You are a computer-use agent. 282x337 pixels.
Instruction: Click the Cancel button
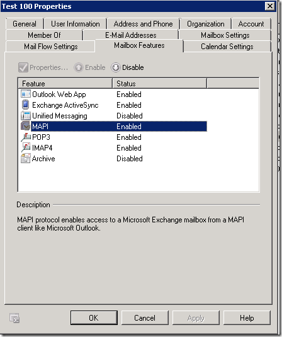point(145,317)
